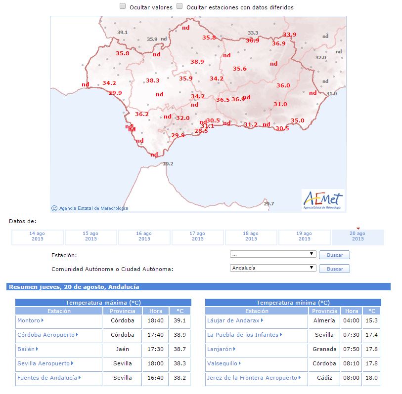Screen dimensions: 402x394
Task: Select the 19 ago 2015 date tab
Action: tap(304, 236)
